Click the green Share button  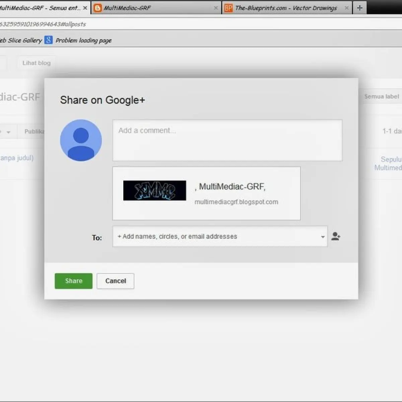(x=73, y=281)
